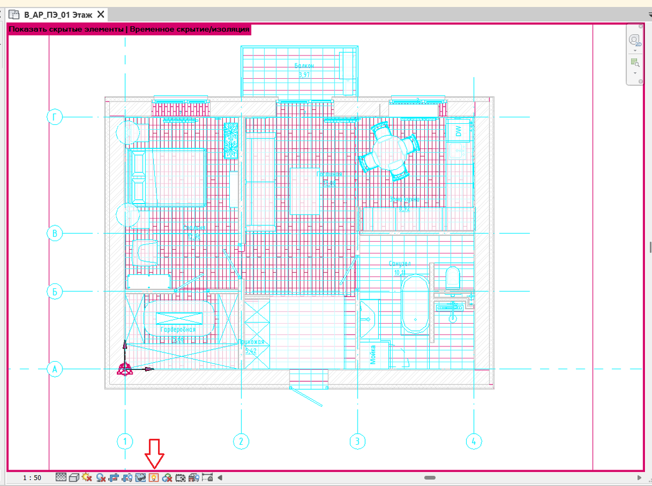The height and width of the screenshot is (486, 652).
Task: Click grid bubble labeled Г
Action: (54, 117)
